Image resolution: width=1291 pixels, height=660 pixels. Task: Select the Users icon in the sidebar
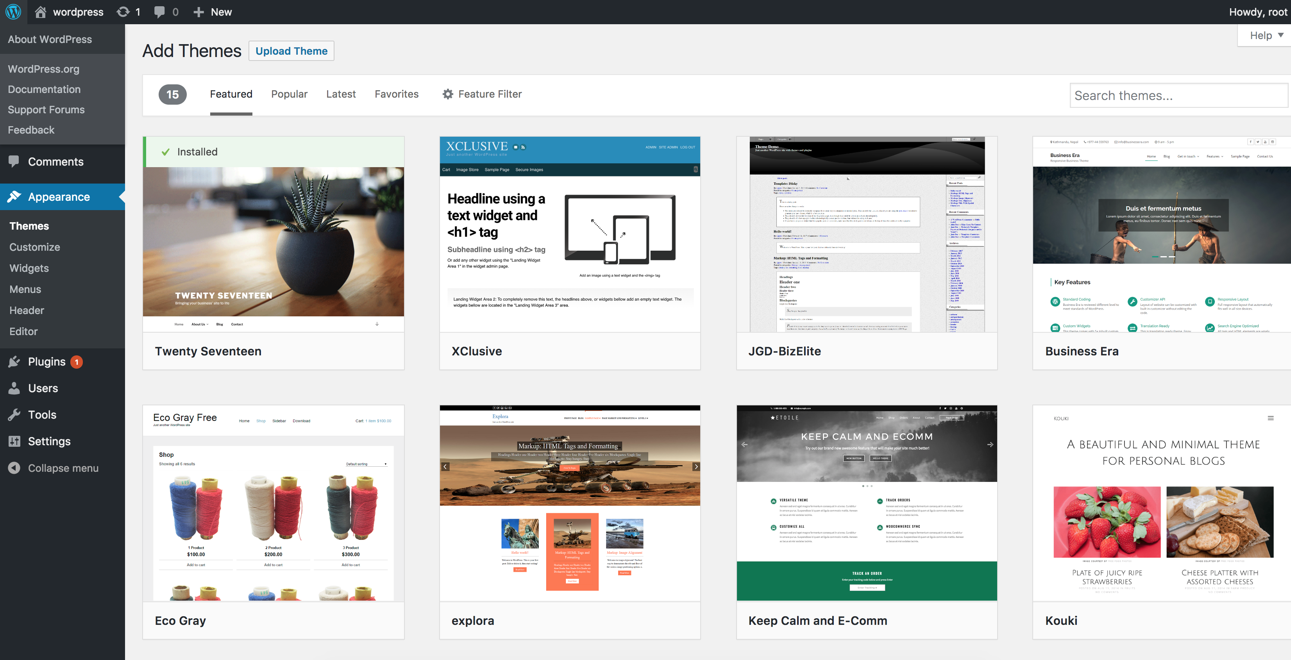click(14, 388)
